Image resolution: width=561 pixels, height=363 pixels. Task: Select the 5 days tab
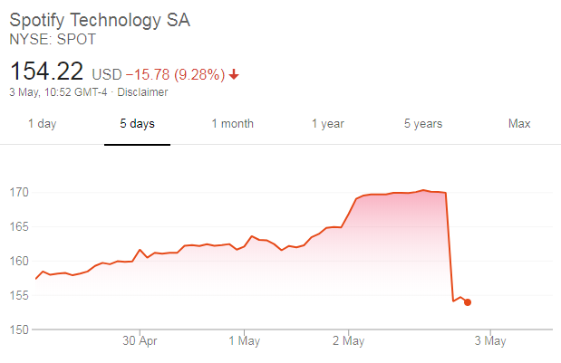(x=137, y=124)
